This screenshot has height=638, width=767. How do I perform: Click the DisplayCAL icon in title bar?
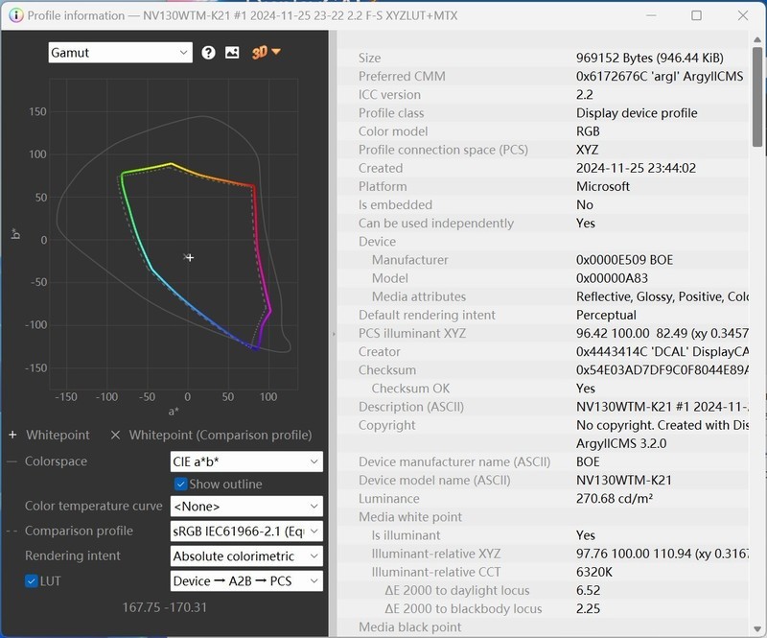[13, 15]
